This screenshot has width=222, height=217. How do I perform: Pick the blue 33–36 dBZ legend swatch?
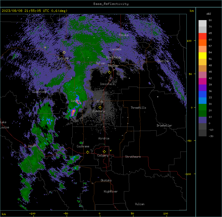coord(202,94)
